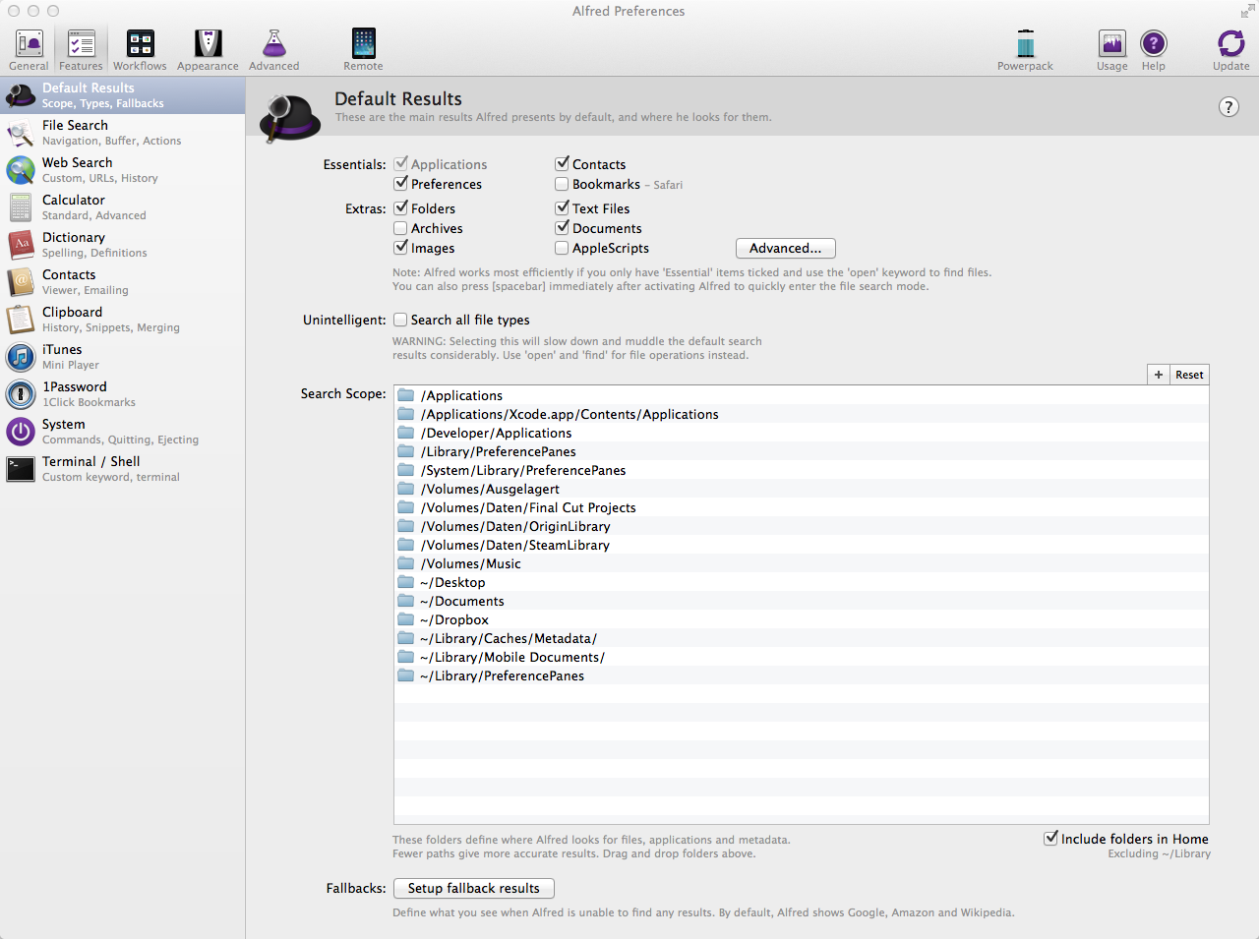Click the Default Results hat icon in sidebar
This screenshot has width=1259, height=939.
tap(21, 95)
